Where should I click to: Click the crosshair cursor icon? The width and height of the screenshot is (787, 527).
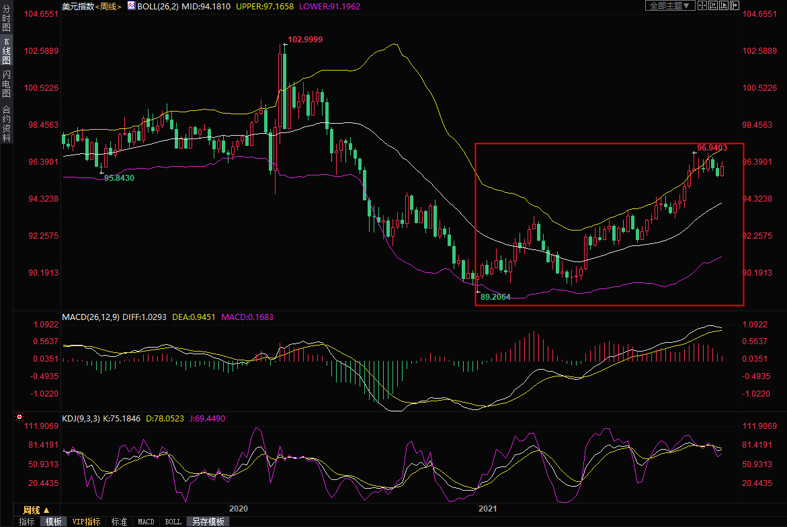(x=702, y=5)
